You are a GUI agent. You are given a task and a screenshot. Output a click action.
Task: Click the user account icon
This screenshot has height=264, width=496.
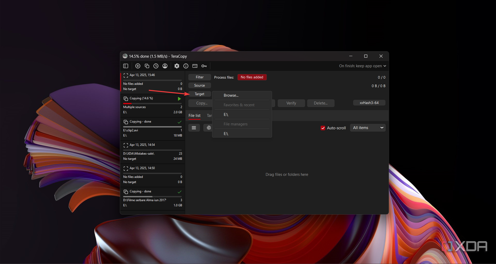click(x=165, y=66)
